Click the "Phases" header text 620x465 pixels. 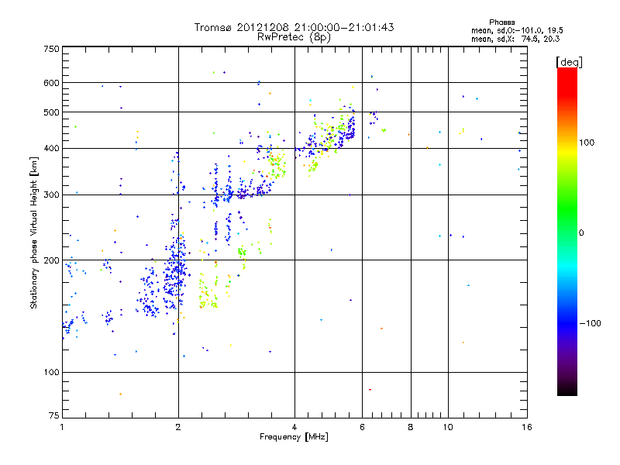point(501,22)
